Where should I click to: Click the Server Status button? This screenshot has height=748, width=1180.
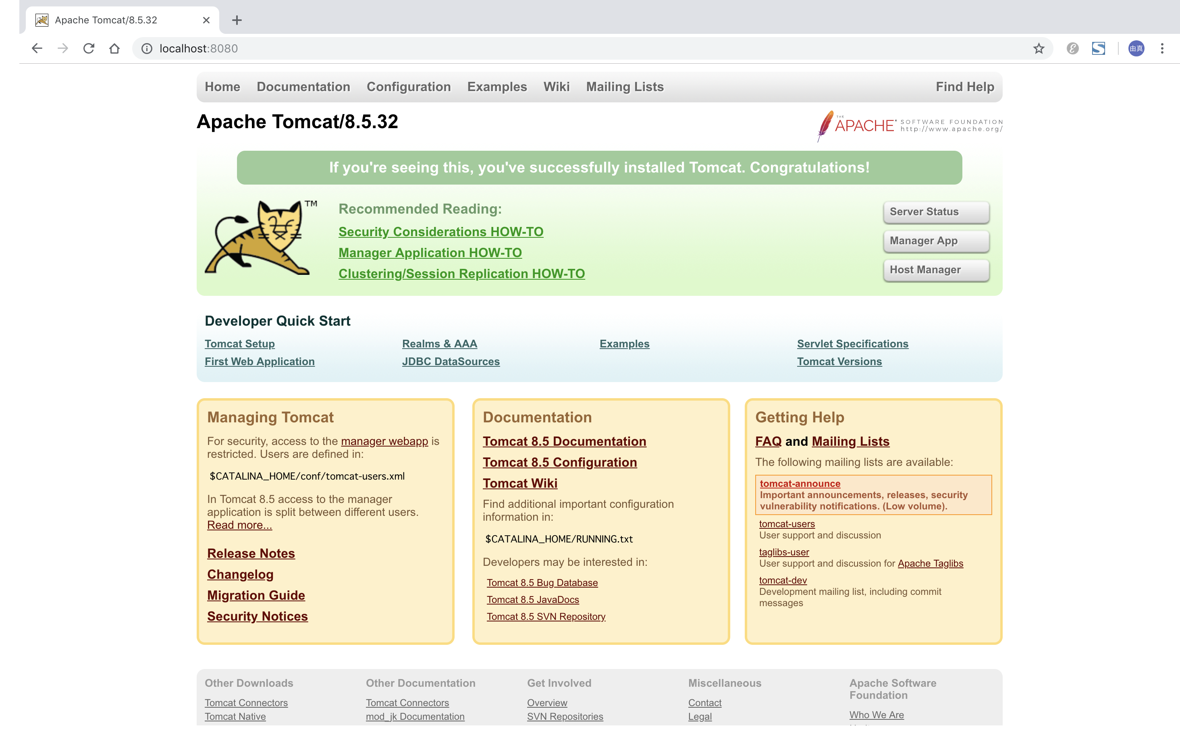click(936, 212)
